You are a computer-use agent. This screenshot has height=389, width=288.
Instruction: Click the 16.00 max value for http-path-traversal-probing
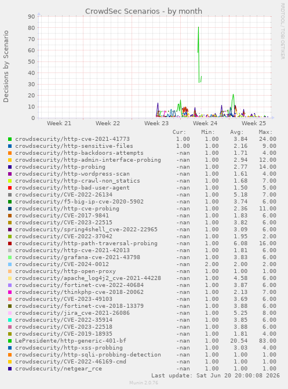tap(268, 243)
